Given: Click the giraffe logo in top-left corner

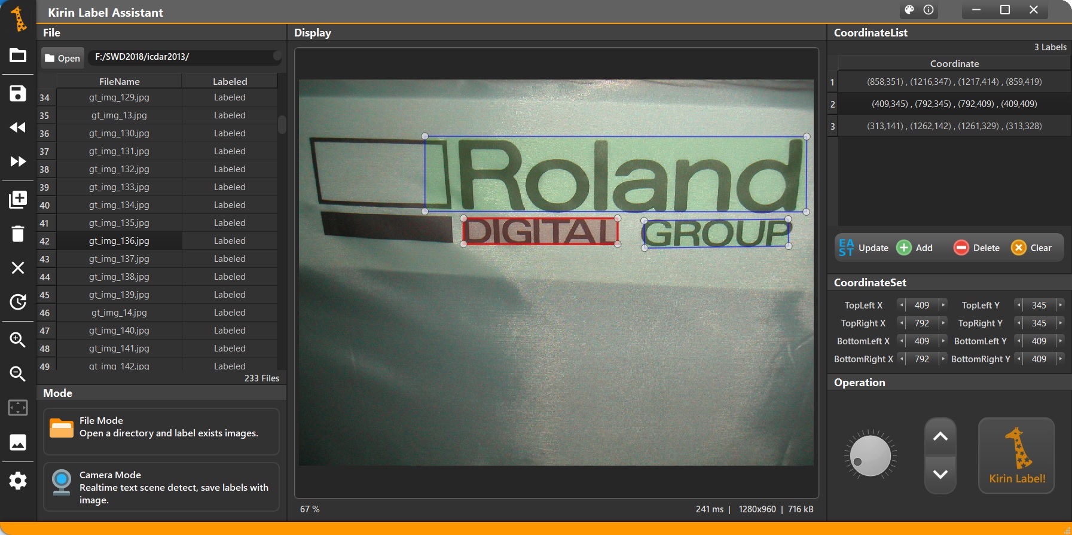Looking at the screenshot, I should coord(19,19).
